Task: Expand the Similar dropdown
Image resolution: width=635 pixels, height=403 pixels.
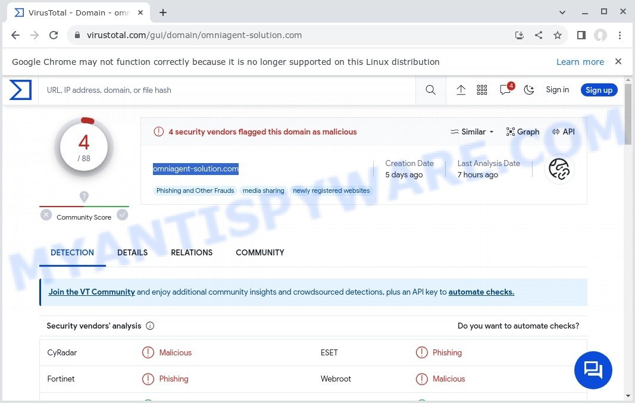Action: point(472,132)
